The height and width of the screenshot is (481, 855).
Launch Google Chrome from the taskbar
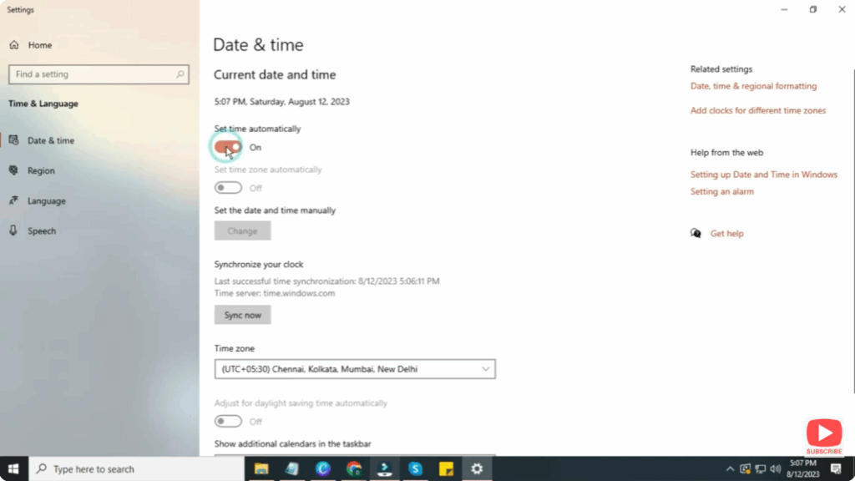[x=353, y=468]
